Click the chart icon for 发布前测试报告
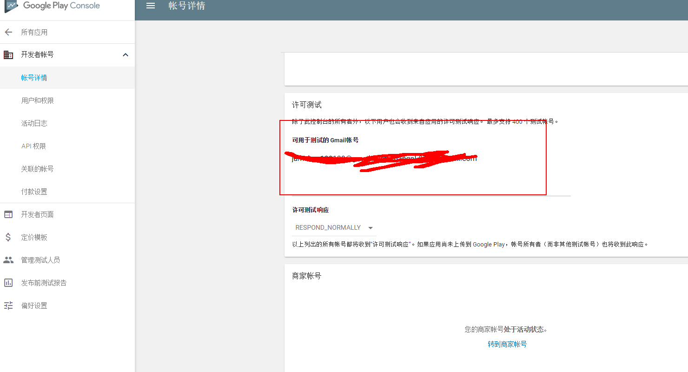The height and width of the screenshot is (372, 688). tap(8, 283)
